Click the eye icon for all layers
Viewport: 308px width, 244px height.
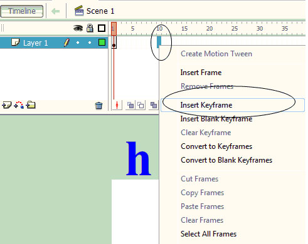click(x=78, y=28)
